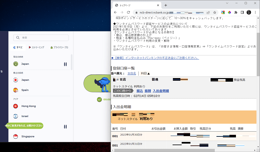Sort accounts by 科目 ascending
Screen dimensions: 260x152
pyautogui.click(x=145, y=73)
